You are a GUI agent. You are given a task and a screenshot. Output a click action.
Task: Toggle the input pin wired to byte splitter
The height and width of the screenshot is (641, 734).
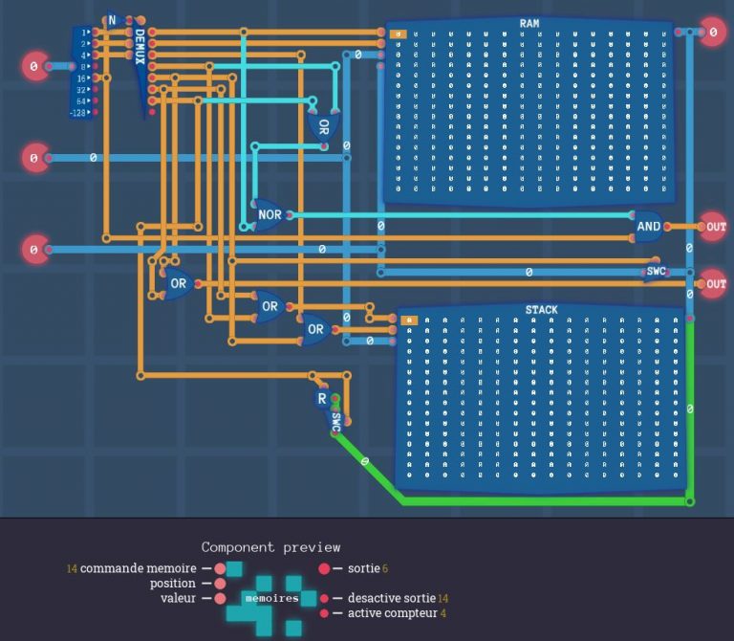[35, 66]
